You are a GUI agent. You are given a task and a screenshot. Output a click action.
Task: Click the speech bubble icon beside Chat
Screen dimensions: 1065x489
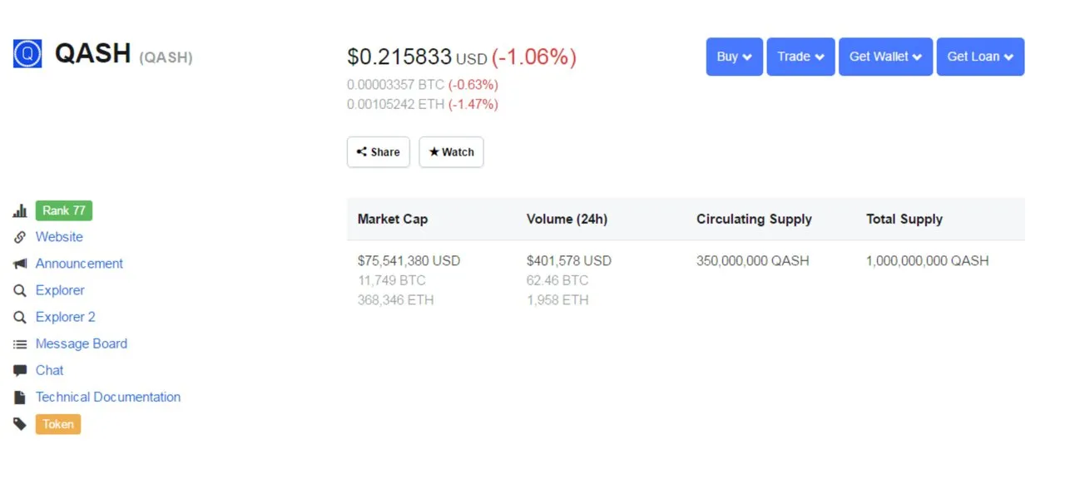point(20,370)
